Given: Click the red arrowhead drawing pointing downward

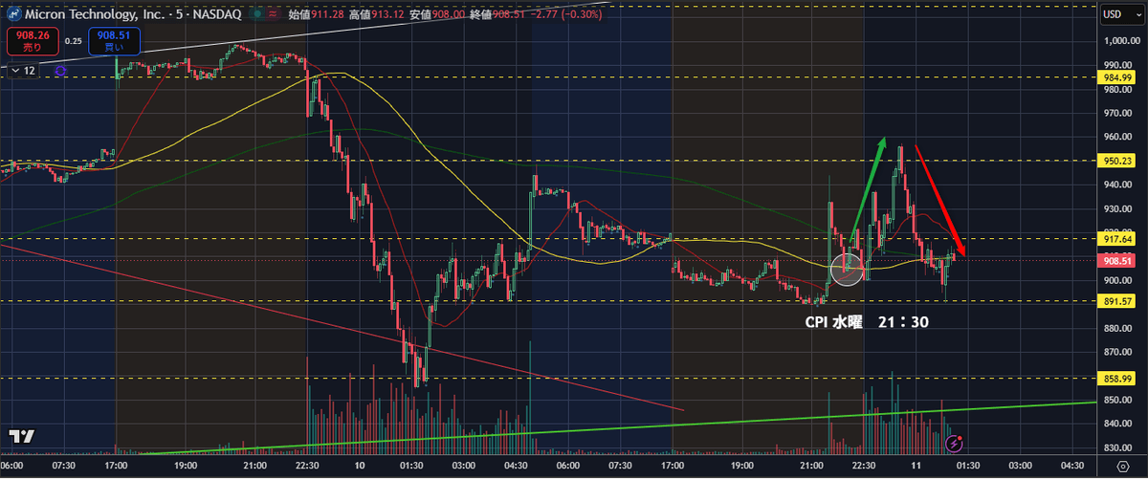Looking at the screenshot, I should [x=960, y=251].
